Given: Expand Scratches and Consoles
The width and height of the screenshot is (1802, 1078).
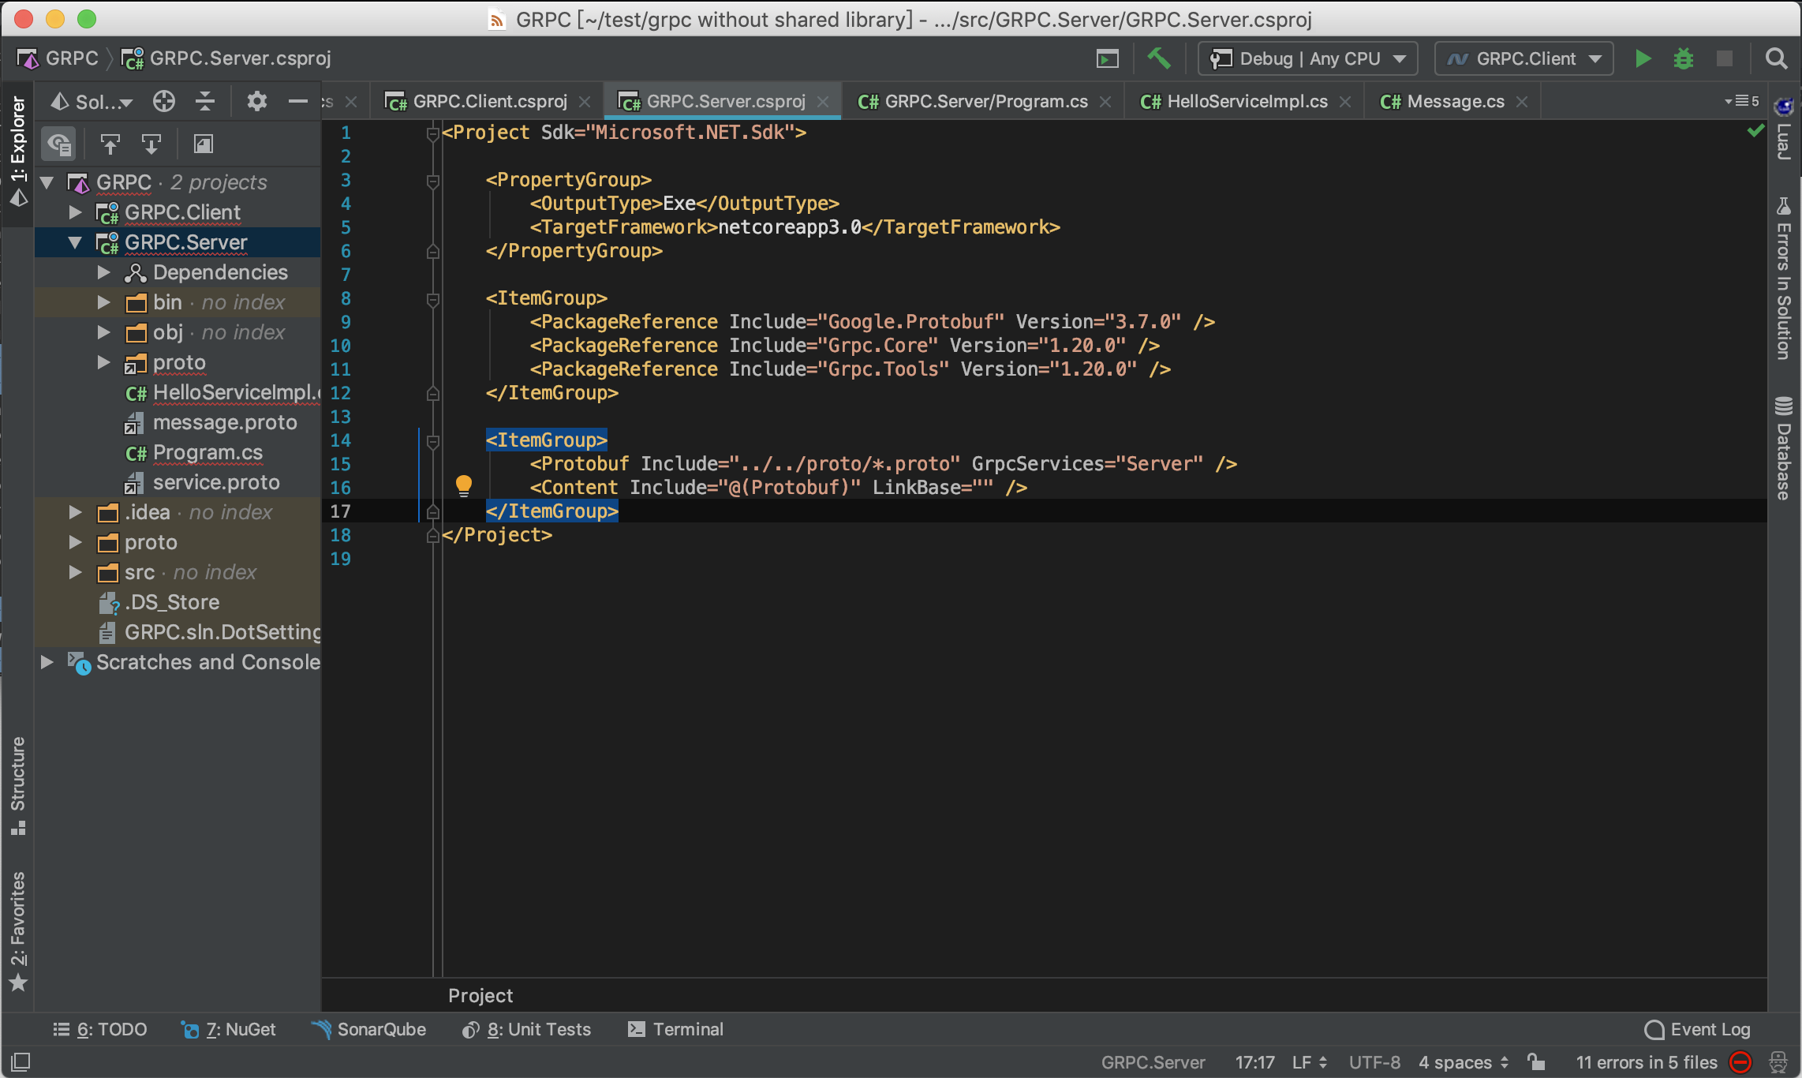Looking at the screenshot, I should [47, 662].
